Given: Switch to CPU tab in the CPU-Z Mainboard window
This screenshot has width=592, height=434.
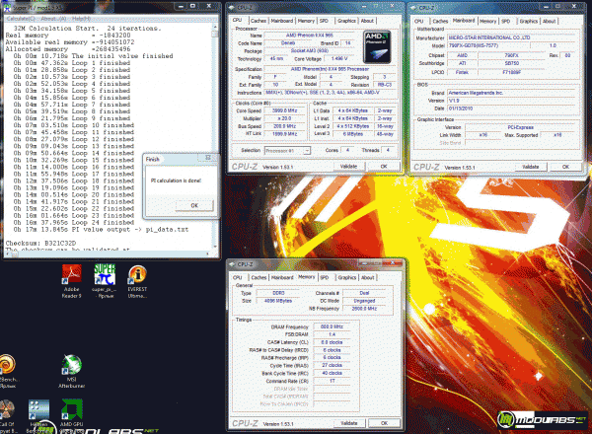Looking at the screenshot, I should (419, 21).
